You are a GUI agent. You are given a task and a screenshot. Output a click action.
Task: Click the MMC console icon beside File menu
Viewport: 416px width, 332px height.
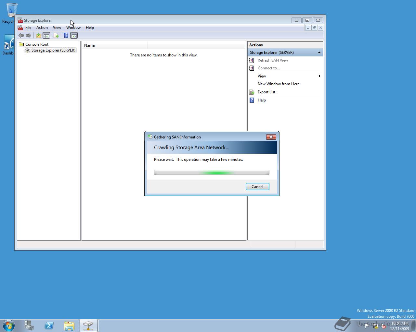20,28
